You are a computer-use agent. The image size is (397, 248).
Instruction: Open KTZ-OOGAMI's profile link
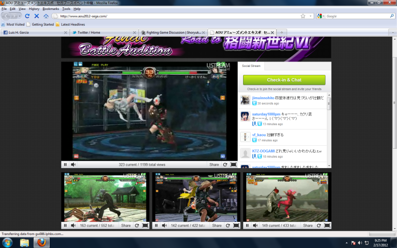pos(264,151)
